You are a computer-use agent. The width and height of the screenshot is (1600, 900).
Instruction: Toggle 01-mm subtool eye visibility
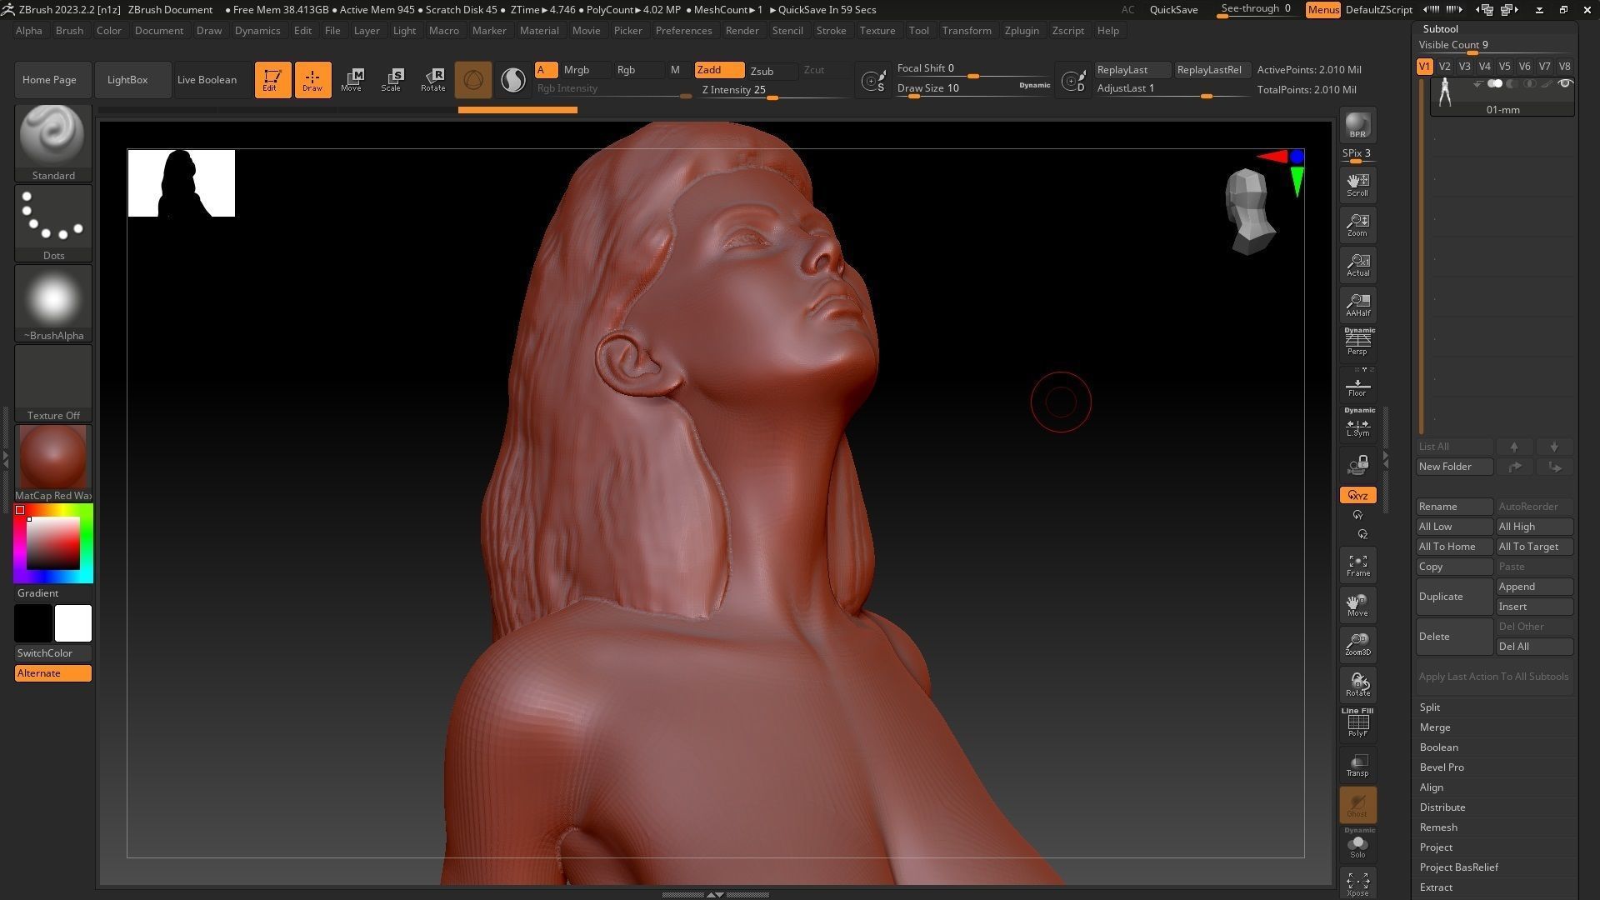click(1565, 83)
